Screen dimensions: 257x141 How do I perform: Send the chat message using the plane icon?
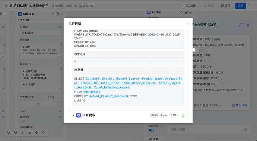tap(245, 130)
